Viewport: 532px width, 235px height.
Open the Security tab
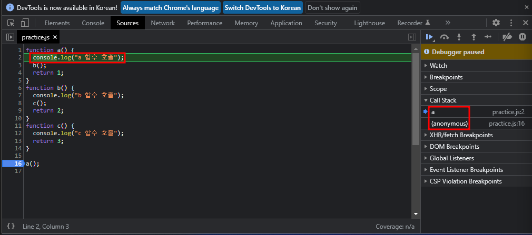point(326,23)
